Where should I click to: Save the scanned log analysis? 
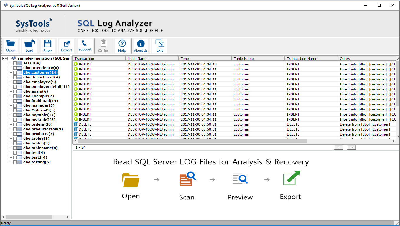pyautogui.click(x=47, y=46)
